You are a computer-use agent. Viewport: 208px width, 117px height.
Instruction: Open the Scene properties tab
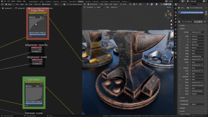[x=175, y=22]
